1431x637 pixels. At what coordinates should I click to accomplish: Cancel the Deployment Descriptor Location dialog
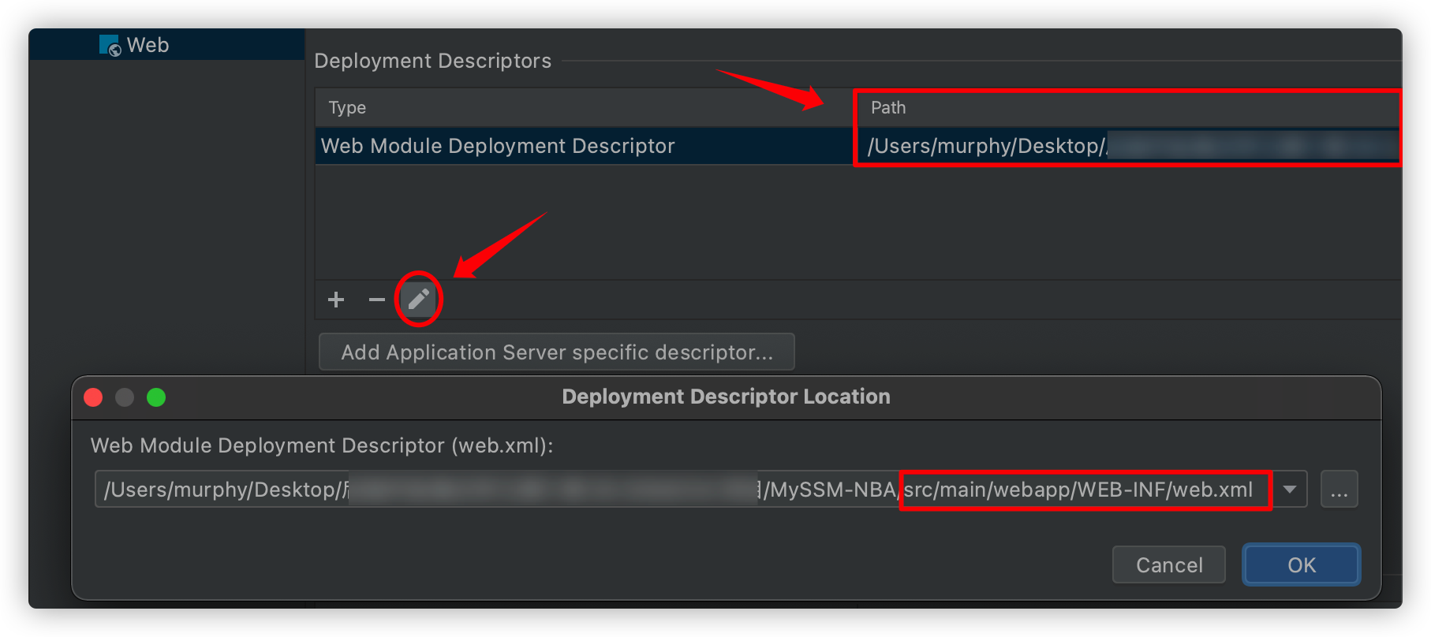tap(1169, 564)
